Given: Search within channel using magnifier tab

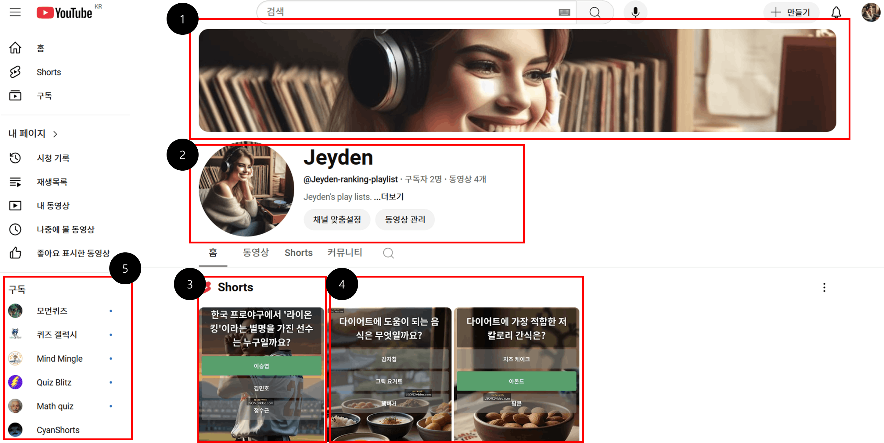Looking at the screenshot, I should pyautogui.click(x=388, y=253).
